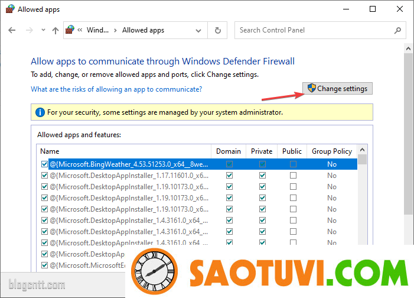Screen dimensions: 414x298
Task: Click the main window vertical scrollbar thumb
Action: pos(408,134)
